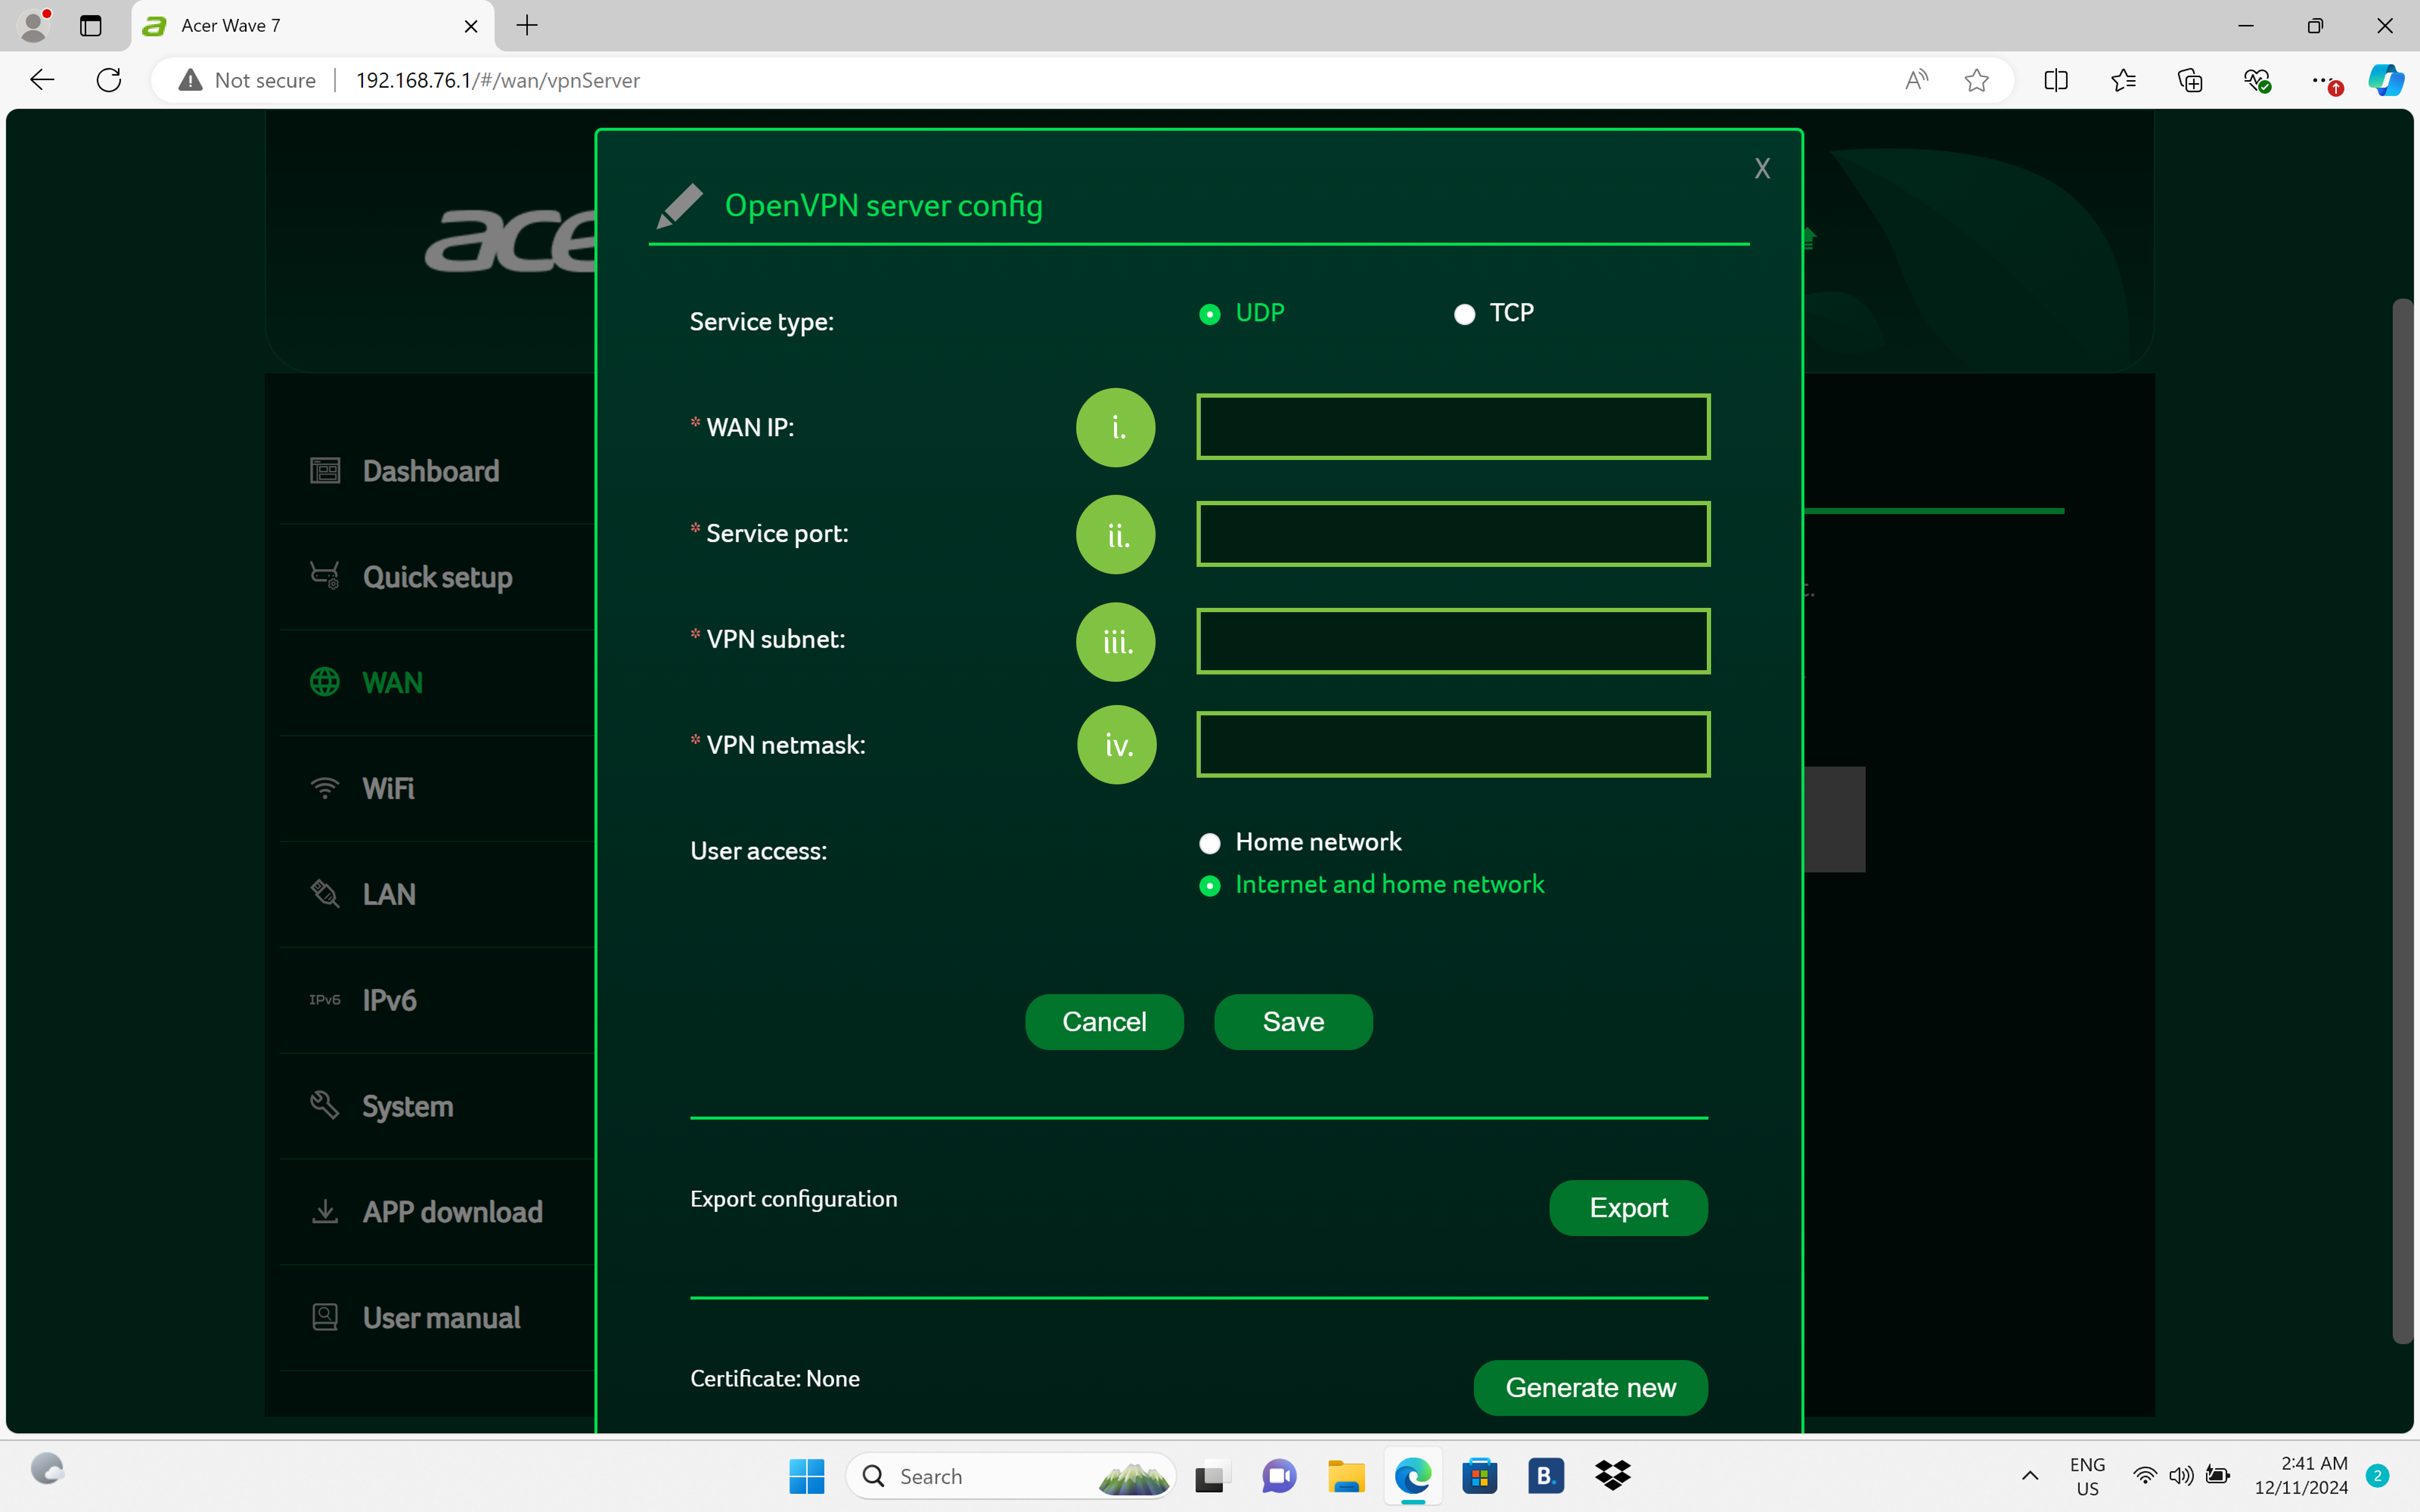
Task: Open the LAN sidebar section
Action: [x=388, y=894]
